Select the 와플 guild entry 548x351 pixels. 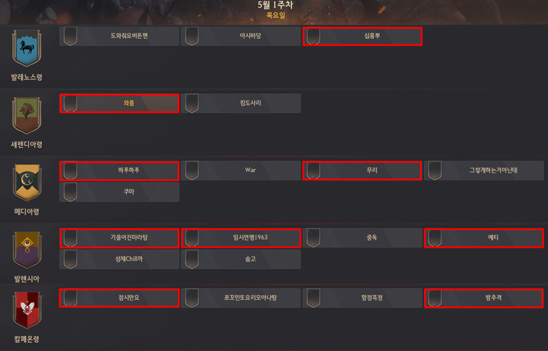[119, 103]
